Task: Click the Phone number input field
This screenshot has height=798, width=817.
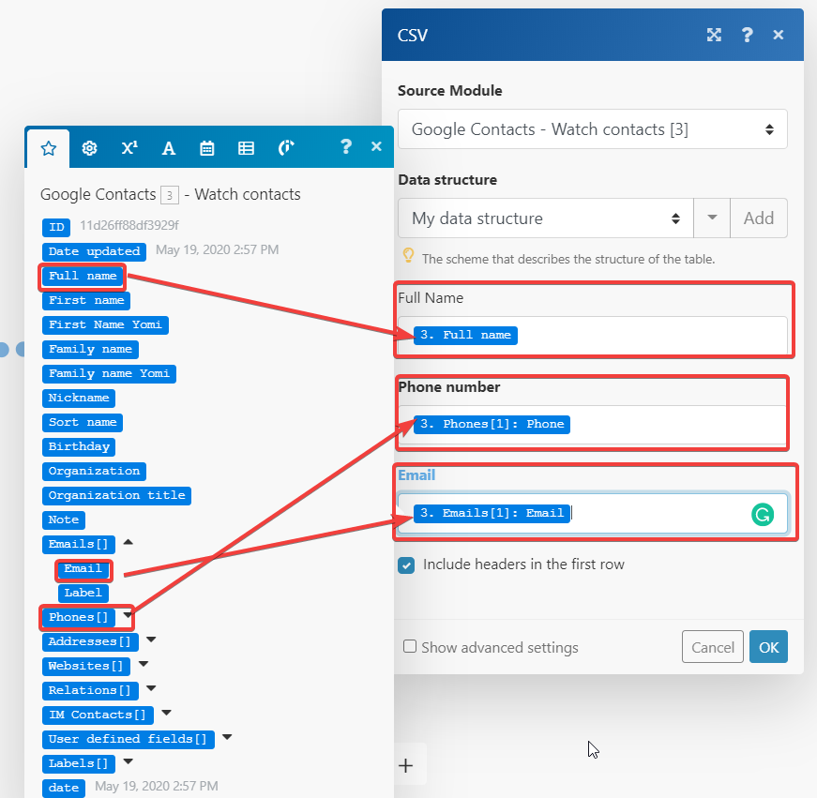Action: click(x=593, y=425)
